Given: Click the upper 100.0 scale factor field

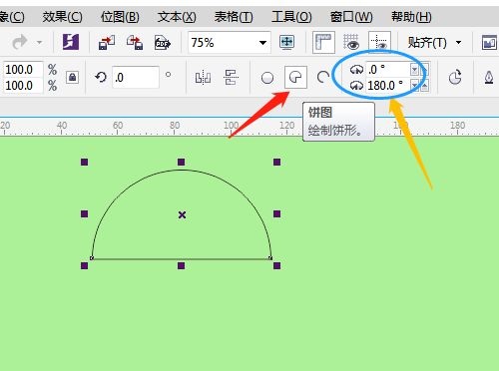Looking at the screenshot, I should tap(23, 70).
